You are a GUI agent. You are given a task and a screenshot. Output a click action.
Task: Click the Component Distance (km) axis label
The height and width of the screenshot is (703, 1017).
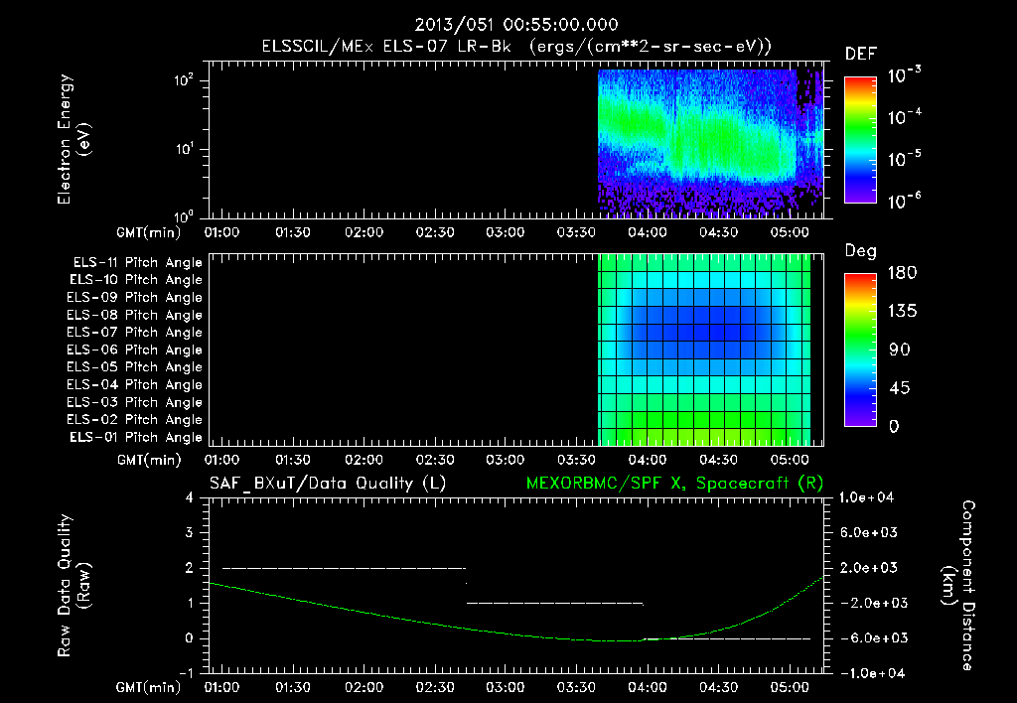[x=958, y=586]
